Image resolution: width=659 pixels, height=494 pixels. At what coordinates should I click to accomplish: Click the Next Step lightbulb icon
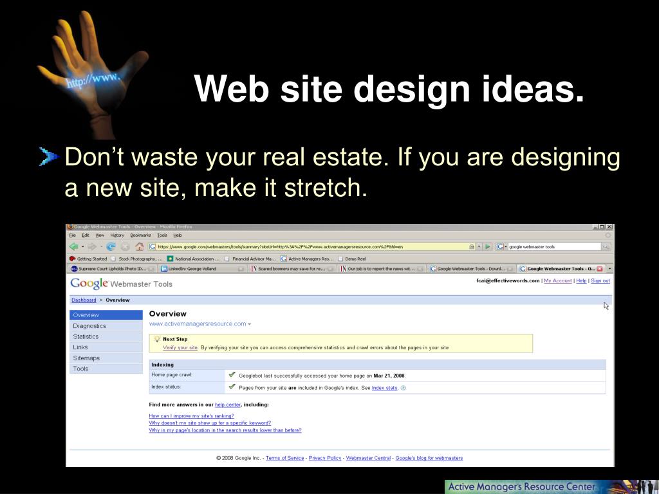pyautogui.click(x=157, y=338)
